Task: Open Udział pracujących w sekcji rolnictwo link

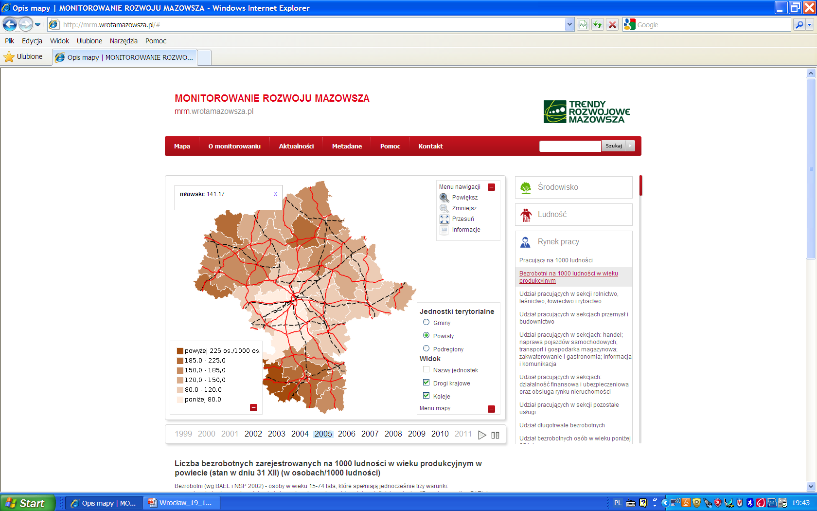Action: [568, 297]
